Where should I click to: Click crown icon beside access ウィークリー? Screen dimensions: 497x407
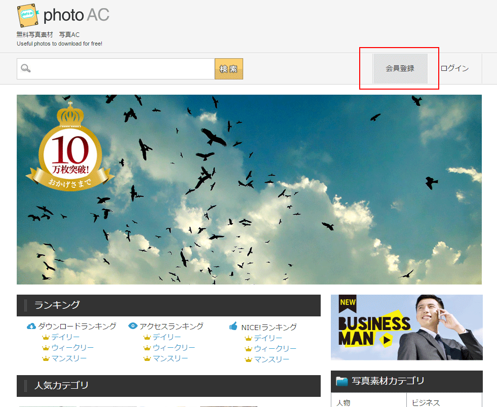point(147,348)
